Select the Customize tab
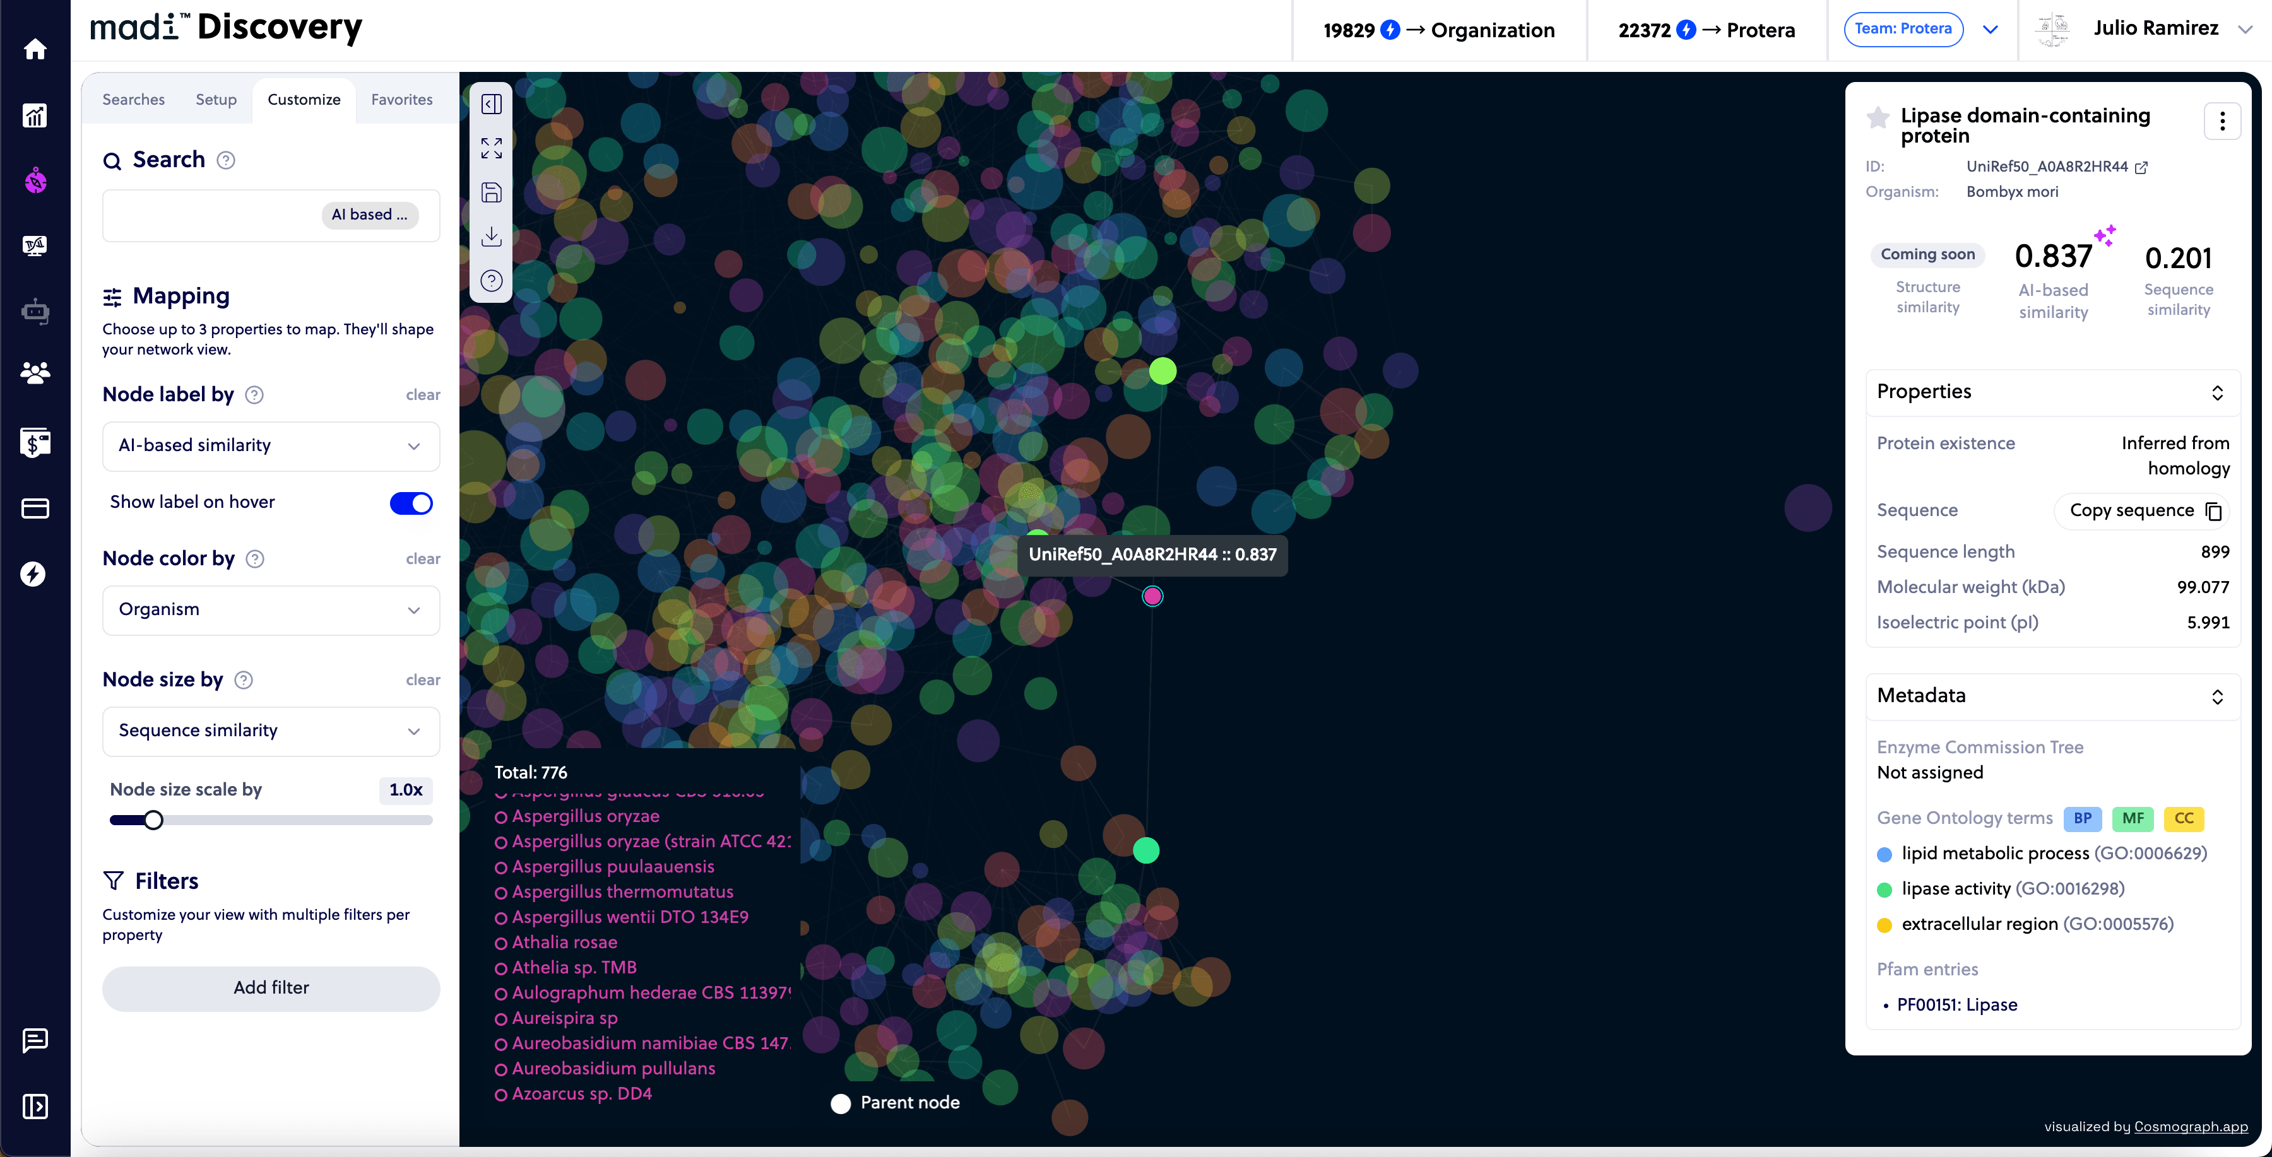The width and height of the screenshot is (2272, 1157). [304, 100]
